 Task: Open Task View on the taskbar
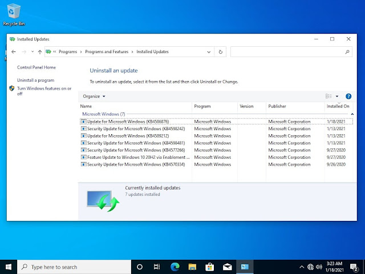(x=157, y=267)
